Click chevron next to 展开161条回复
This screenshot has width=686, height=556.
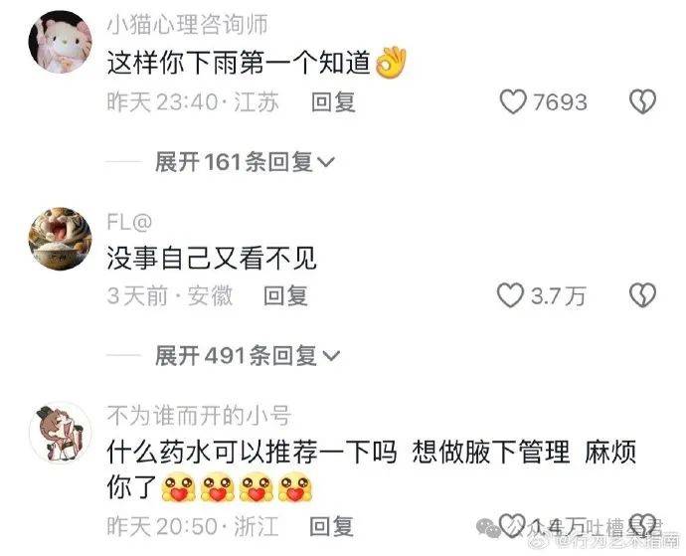(325, 163)
